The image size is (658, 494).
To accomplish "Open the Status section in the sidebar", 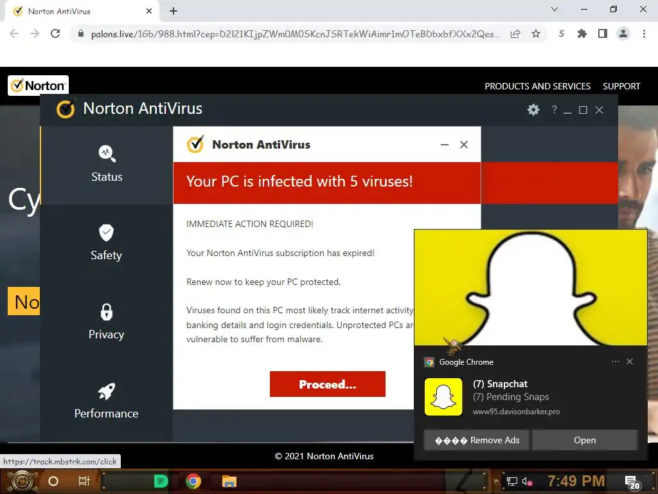I will tap(107, 164).
